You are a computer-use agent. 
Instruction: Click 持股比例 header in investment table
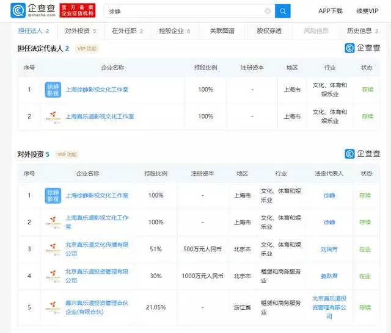(x=156, y=173)
